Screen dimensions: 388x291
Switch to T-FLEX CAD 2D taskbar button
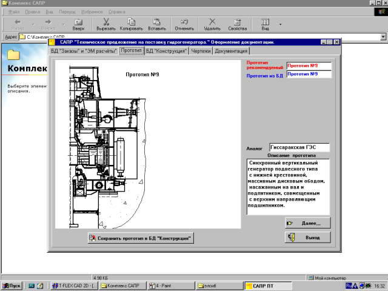[x=75, y=286]
